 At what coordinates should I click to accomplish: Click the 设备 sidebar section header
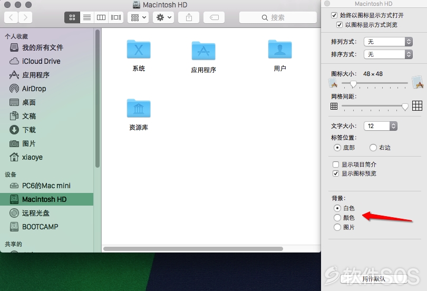tap(11, 174)
